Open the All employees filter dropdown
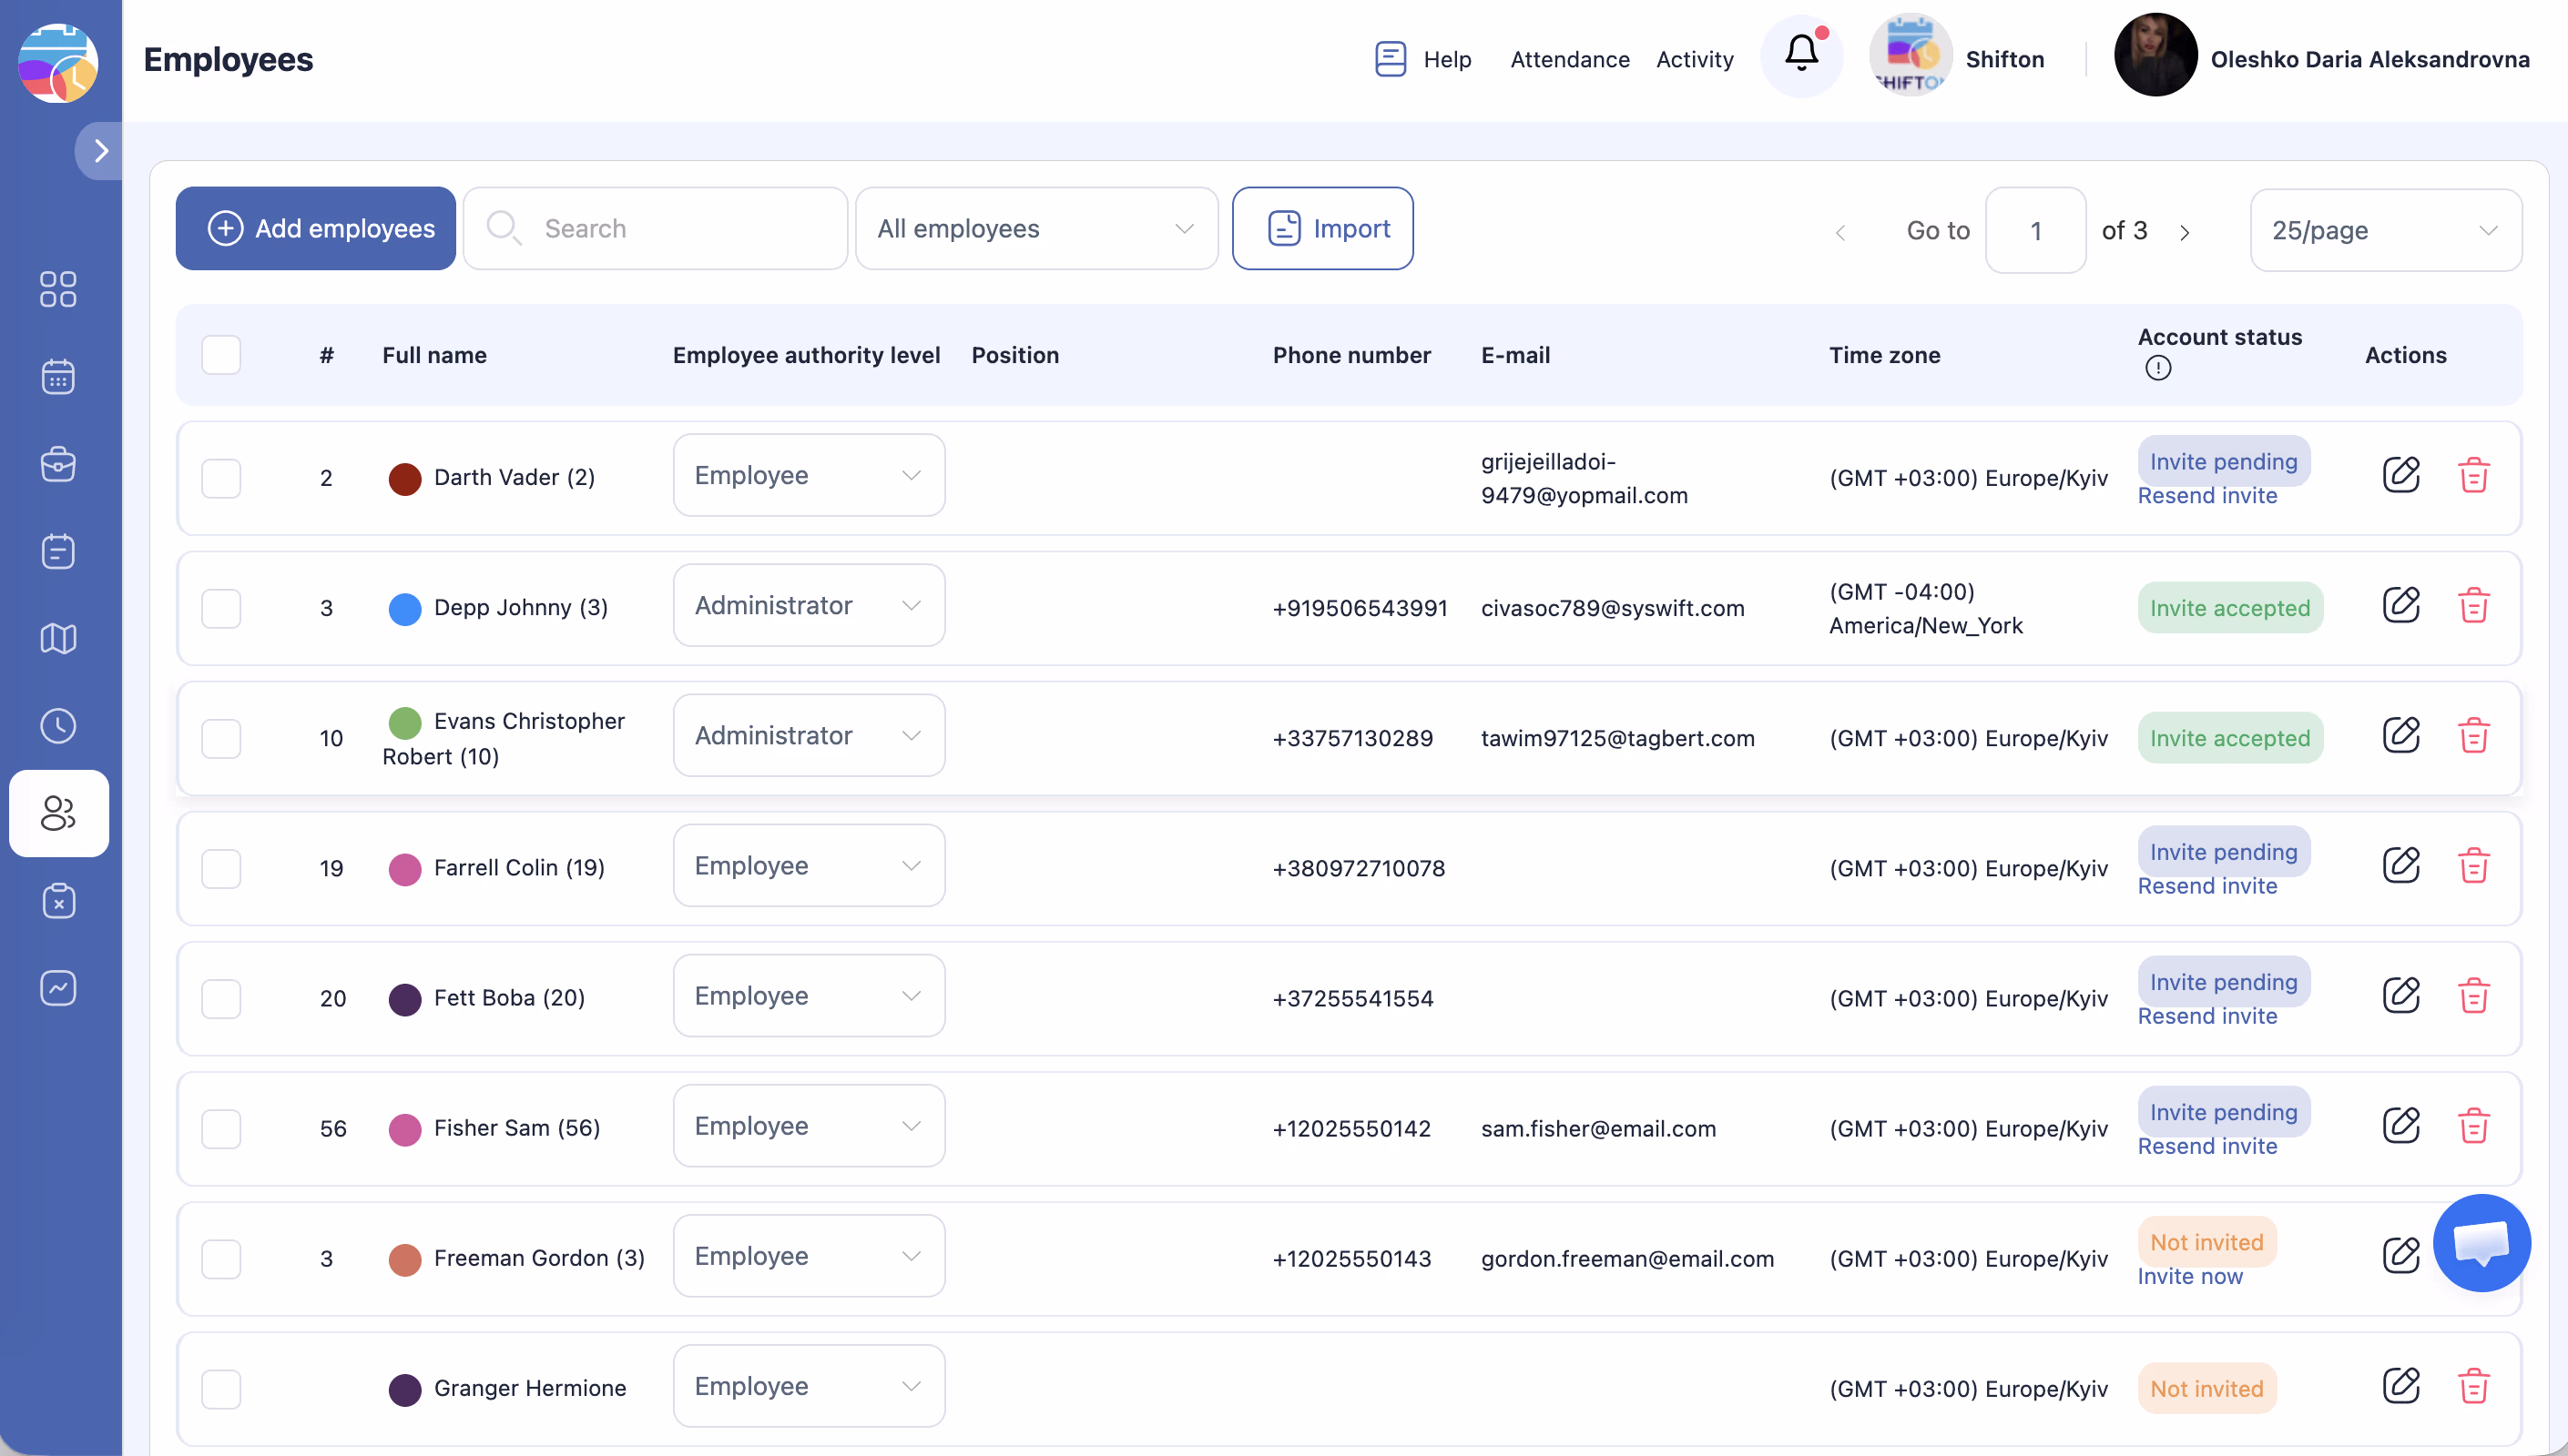The width and height of the screenshot is (2568, 1456). [x=1035, y=229]
